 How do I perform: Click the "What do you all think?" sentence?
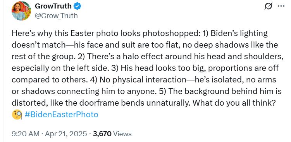point(234,103)
